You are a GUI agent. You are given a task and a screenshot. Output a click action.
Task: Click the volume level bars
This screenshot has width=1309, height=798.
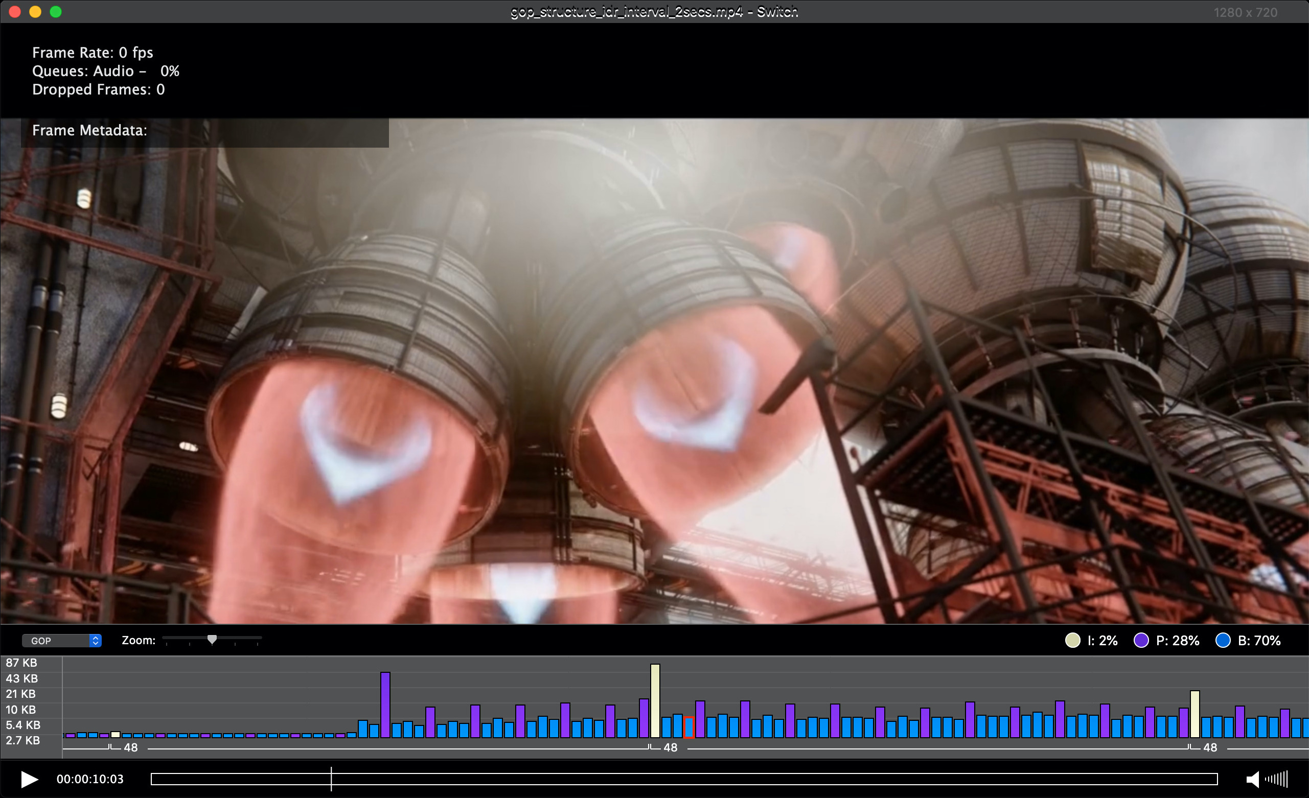(1277, 780)
